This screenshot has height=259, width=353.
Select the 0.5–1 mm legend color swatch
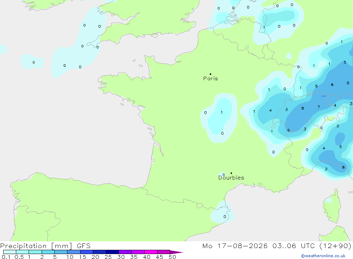23,252
